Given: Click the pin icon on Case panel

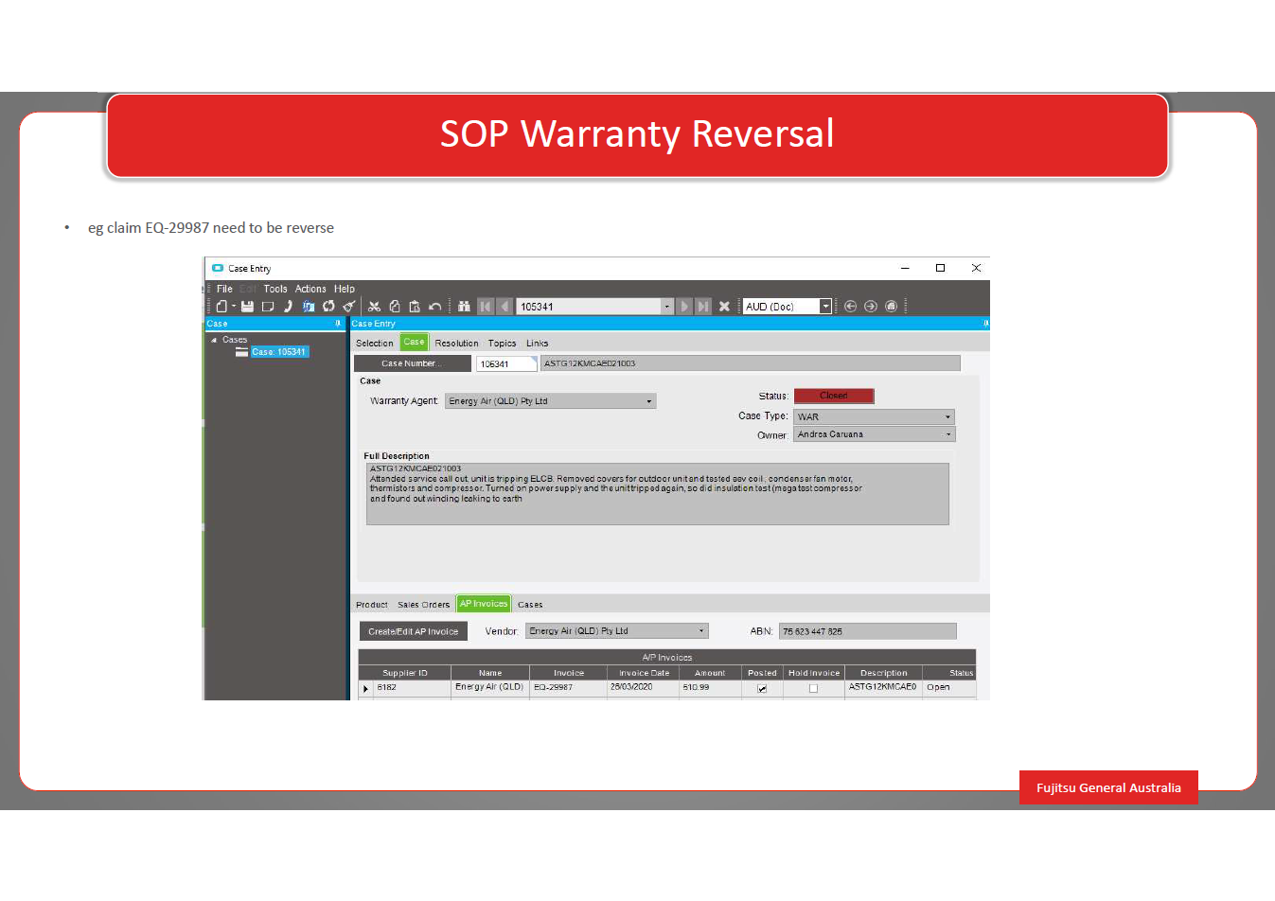Looking at the screenshot, I should [x=338, y=324].
